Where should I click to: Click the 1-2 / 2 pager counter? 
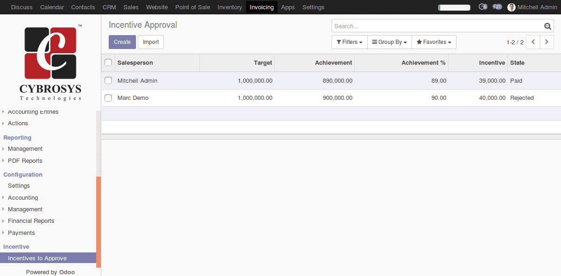[x=515, y=42]
